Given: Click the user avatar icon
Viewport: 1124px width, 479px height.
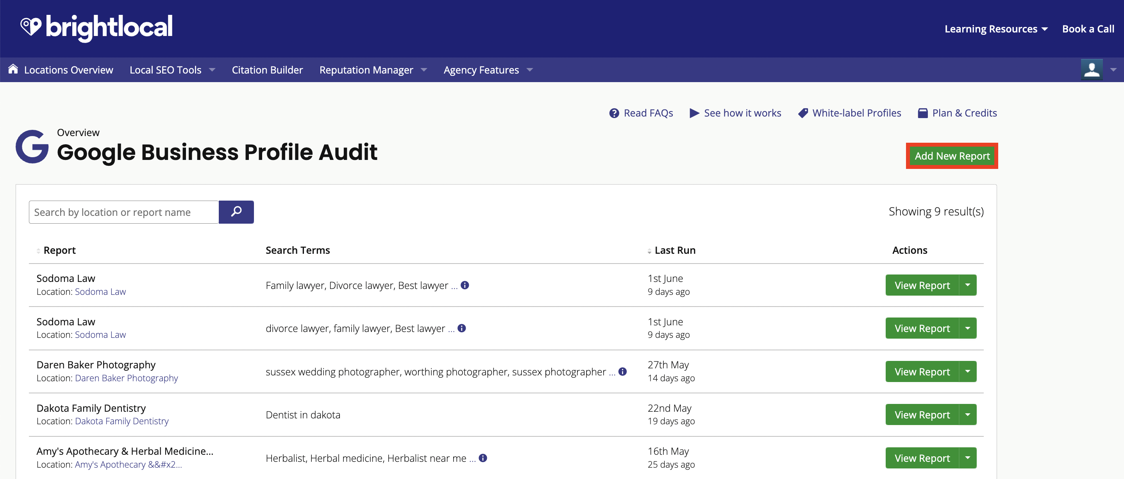Looking at the screenshot, I should click(x=1092, y=70).
